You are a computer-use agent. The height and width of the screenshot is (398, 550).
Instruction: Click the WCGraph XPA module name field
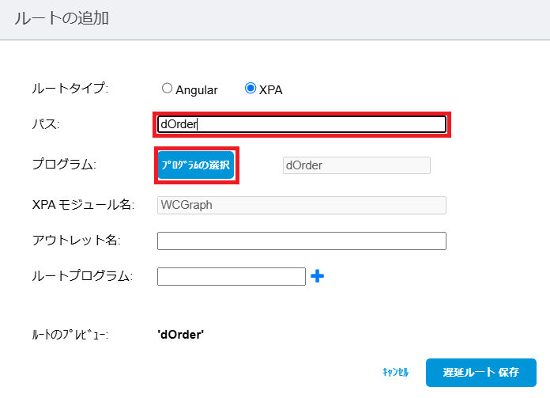click(302, 205)
